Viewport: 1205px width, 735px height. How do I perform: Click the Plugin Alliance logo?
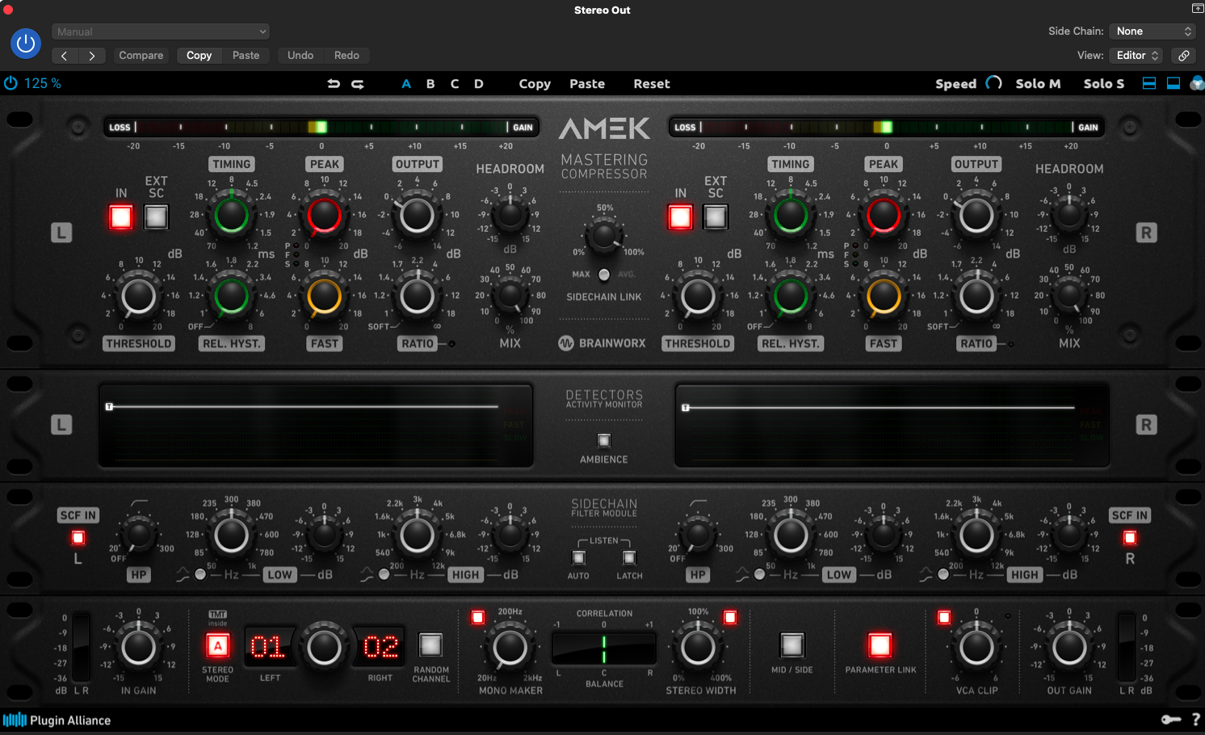point(57,720)
